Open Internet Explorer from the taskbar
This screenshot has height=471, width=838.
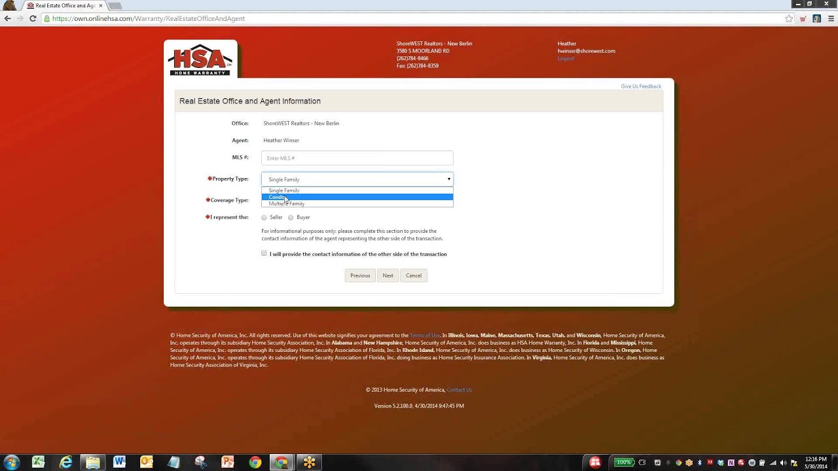66,462
